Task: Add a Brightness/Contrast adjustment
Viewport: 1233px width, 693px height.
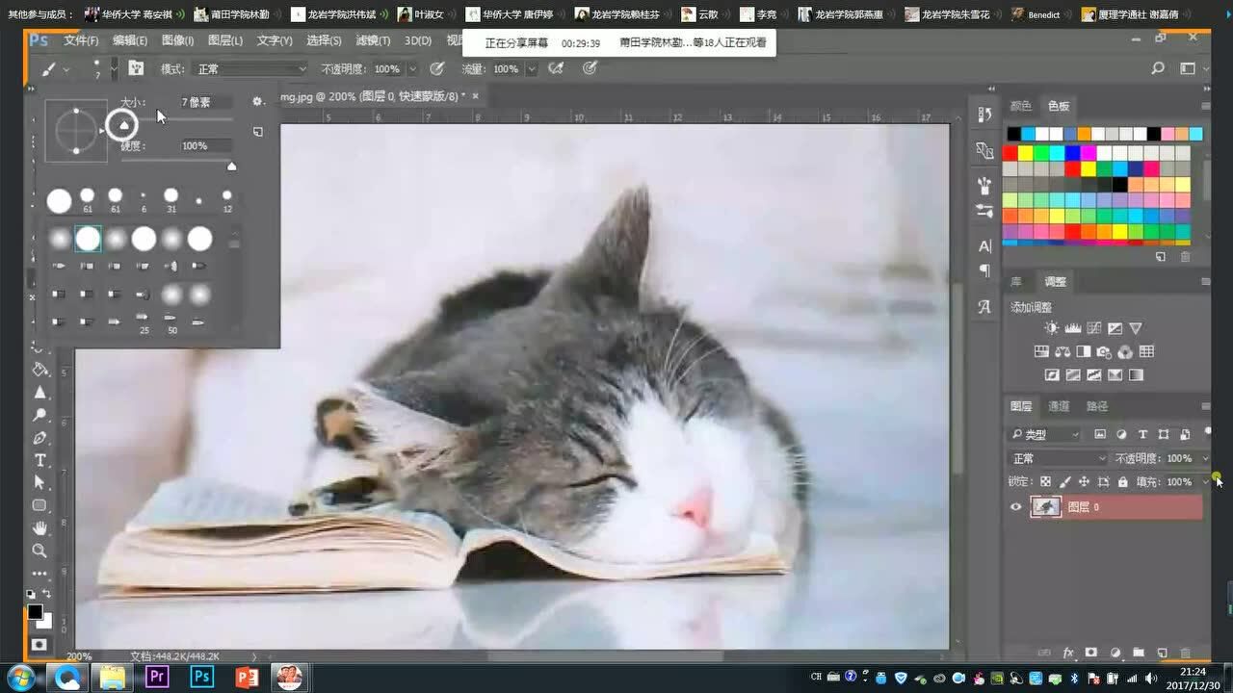Action: (1051, 328)
